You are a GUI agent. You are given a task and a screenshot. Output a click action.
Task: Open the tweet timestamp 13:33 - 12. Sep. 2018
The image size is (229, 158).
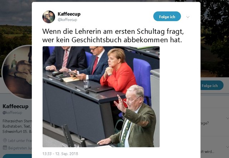(60, 154)
